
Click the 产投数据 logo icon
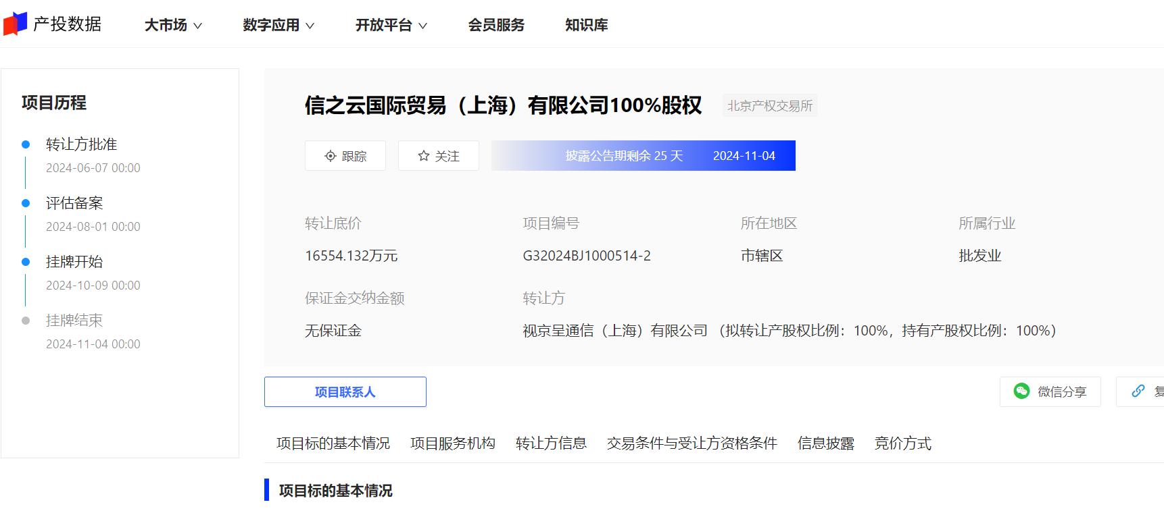coord(15,24)
